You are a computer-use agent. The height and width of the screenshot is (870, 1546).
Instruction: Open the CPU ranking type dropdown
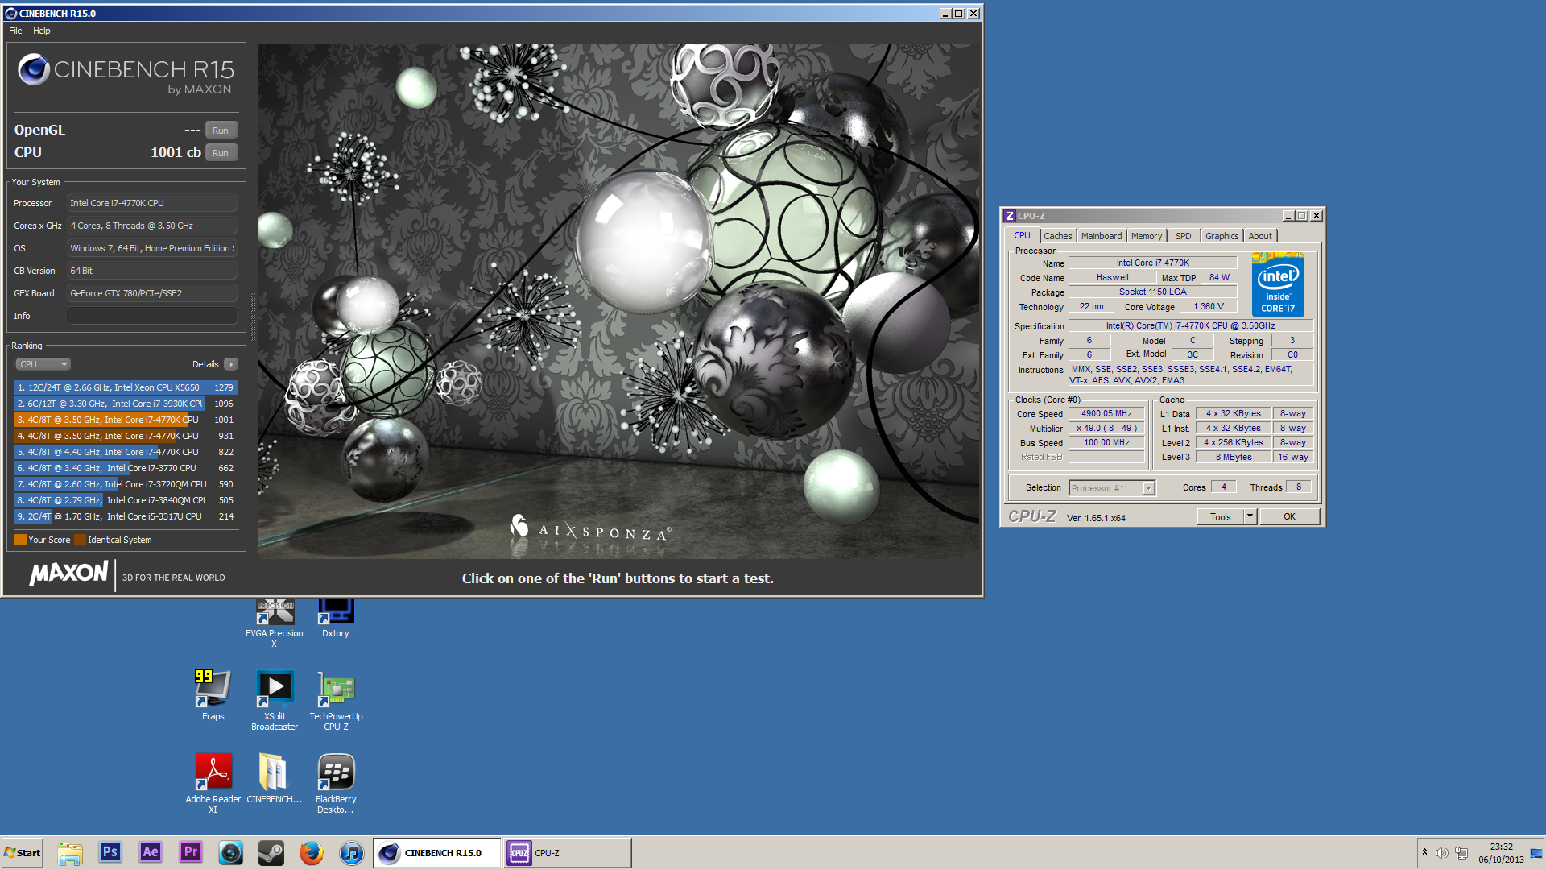coord(43,364)
